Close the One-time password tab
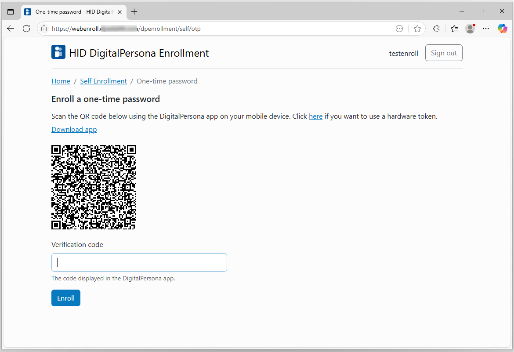514x352 pixels. 120,12
